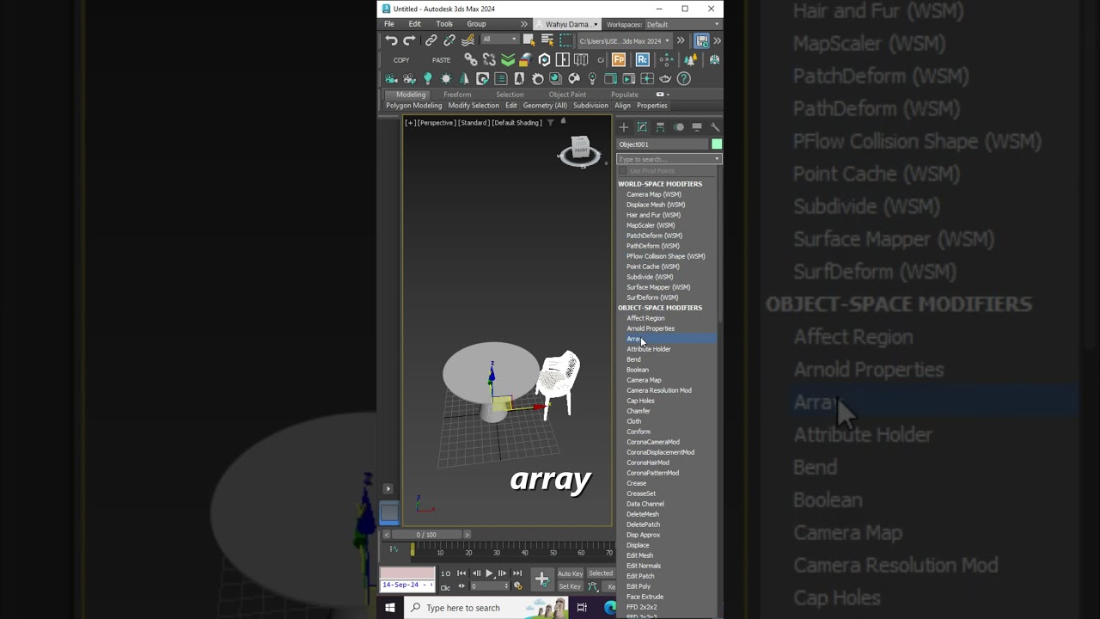Toggle the large plus Set Keys button
1100x619 pixels.
[x=541, y=579]
